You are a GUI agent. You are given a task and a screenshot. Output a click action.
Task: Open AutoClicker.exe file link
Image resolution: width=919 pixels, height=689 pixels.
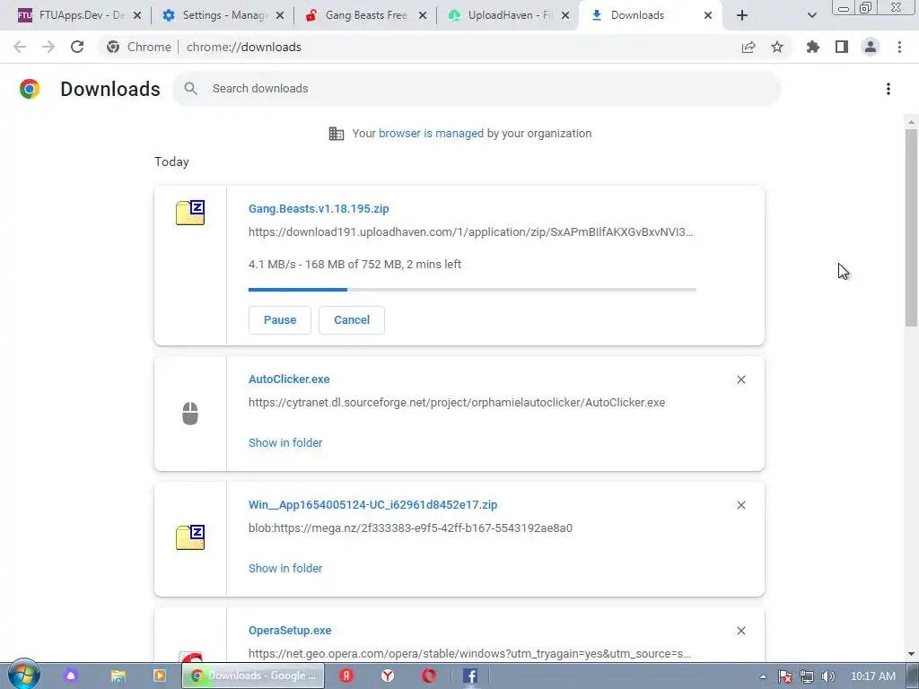coord(289,379)
